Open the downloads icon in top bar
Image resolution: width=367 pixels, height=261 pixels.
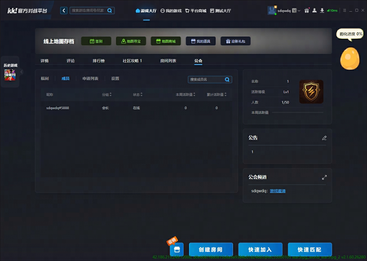[322, 10]
